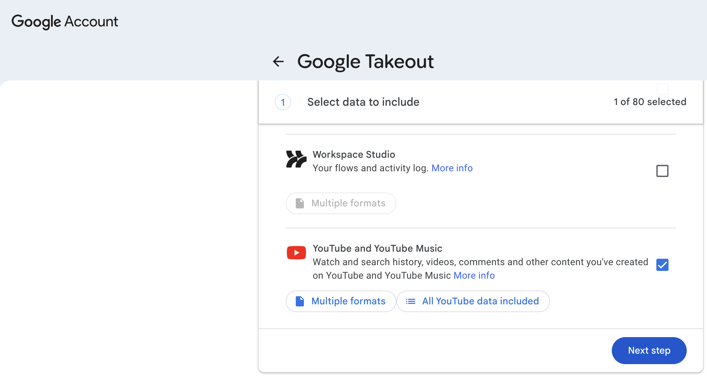Screen dimensions: 707x379
Task: Click the Workspace Studio logo icon
Action: [x=296, y=159]
